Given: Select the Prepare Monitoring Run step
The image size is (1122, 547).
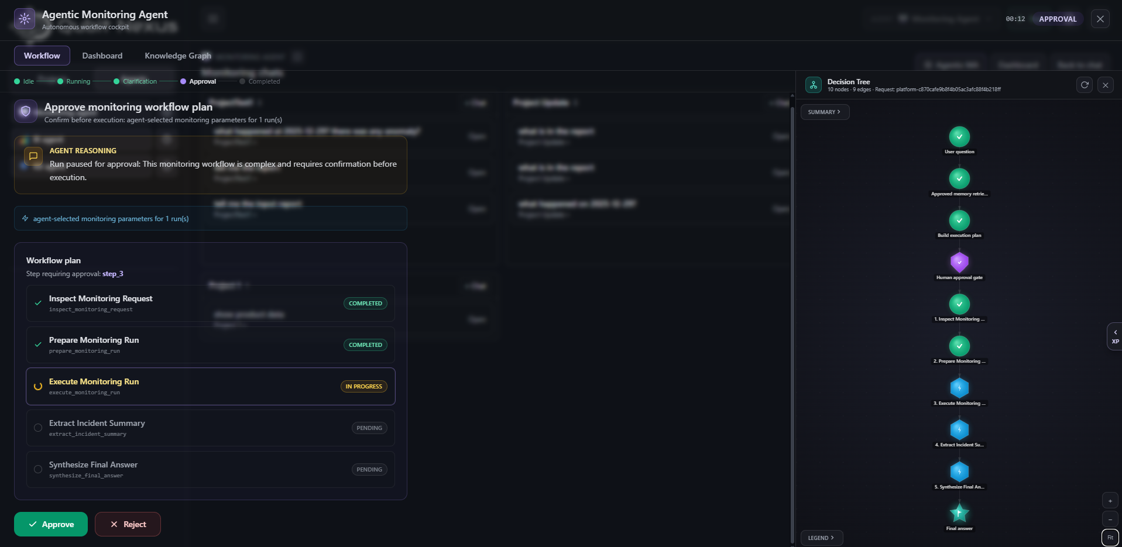Looking at the screenshot, I should (211, 345).
